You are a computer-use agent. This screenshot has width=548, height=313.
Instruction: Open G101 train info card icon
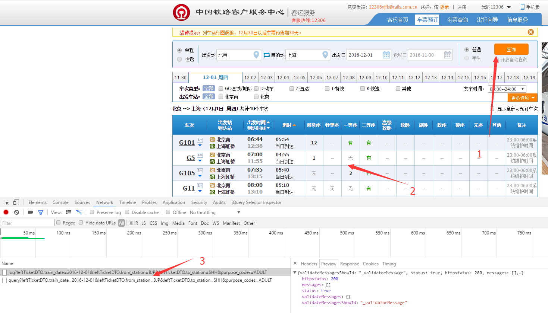(200, 140)
